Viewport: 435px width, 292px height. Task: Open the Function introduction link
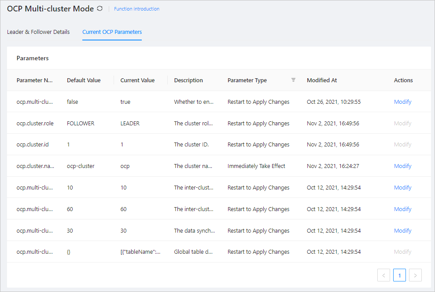pos(136,8)
